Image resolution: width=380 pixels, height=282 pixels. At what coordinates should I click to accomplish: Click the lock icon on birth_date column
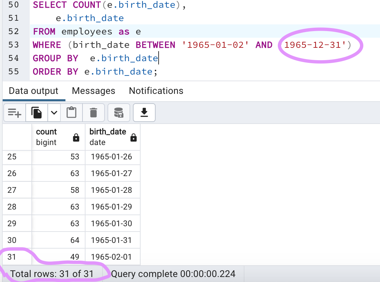[x=133, y=137]
